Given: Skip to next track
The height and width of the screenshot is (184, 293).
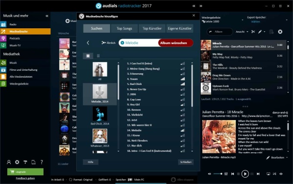Looking at the screenshot, I should point(258,174).
